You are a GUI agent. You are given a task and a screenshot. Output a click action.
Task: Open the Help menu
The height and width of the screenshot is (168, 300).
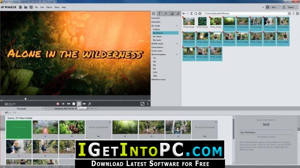tap(64, 7)
